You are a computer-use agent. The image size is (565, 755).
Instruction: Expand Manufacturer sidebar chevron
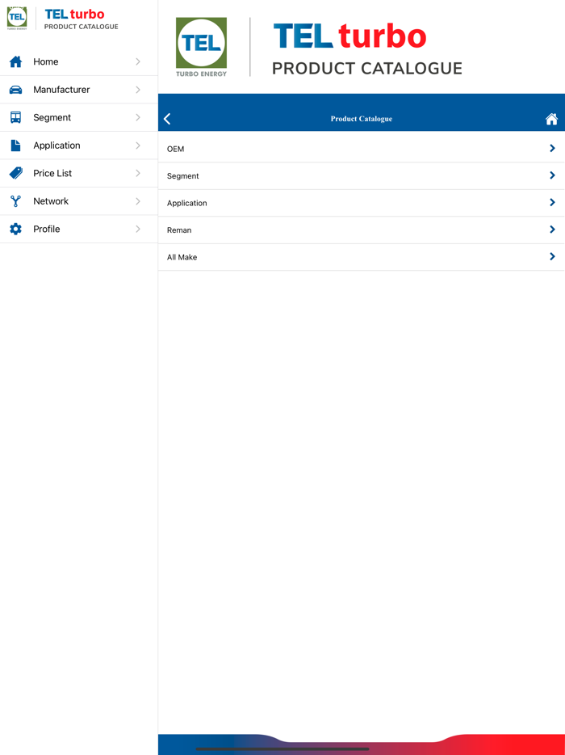tap(138, 90)
